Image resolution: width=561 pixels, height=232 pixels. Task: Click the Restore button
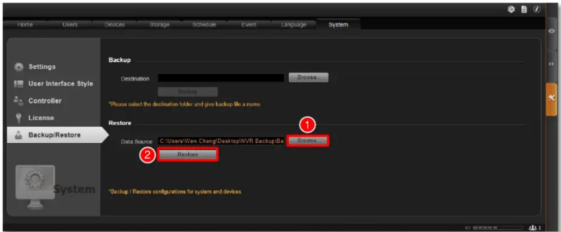pos(187,155)
